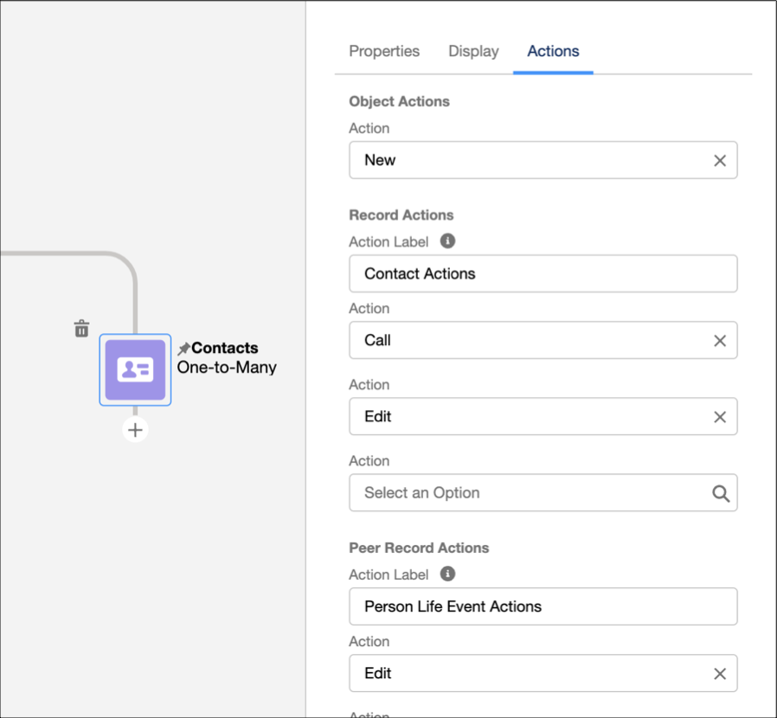Click info icon beside Peer Record Actions label
Screen dimensions: 777x718
(447, 574)
